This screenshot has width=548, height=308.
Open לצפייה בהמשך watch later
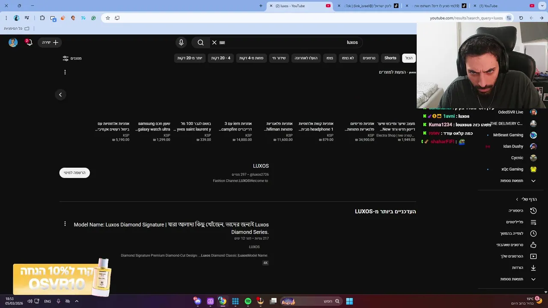pos(512,234)
